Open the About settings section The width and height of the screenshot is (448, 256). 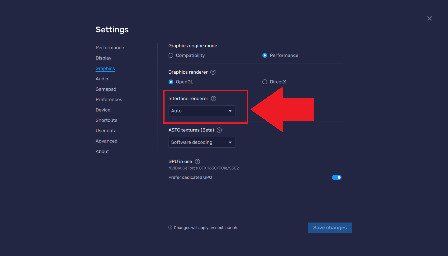pos(102,152)
